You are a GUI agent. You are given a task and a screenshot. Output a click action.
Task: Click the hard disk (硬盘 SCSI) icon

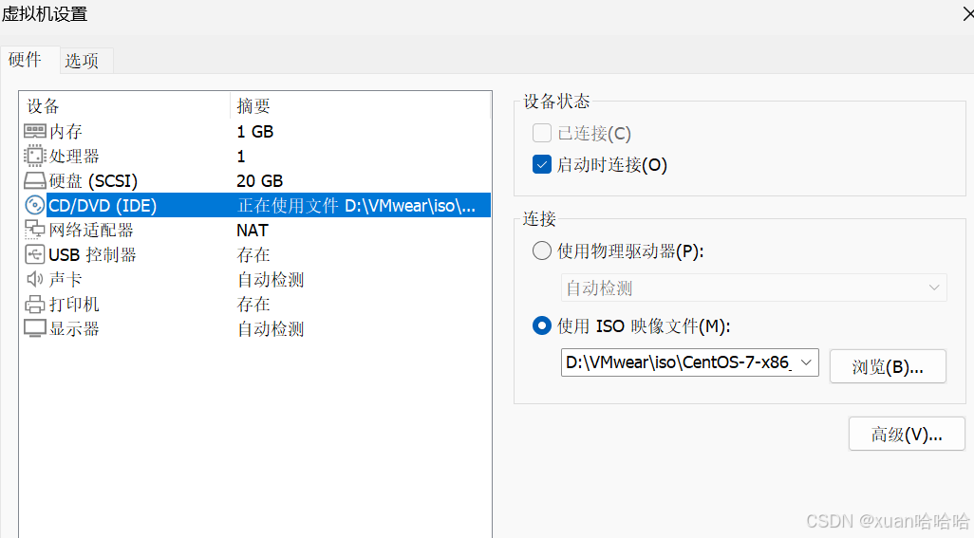click(x=35, y=180)
